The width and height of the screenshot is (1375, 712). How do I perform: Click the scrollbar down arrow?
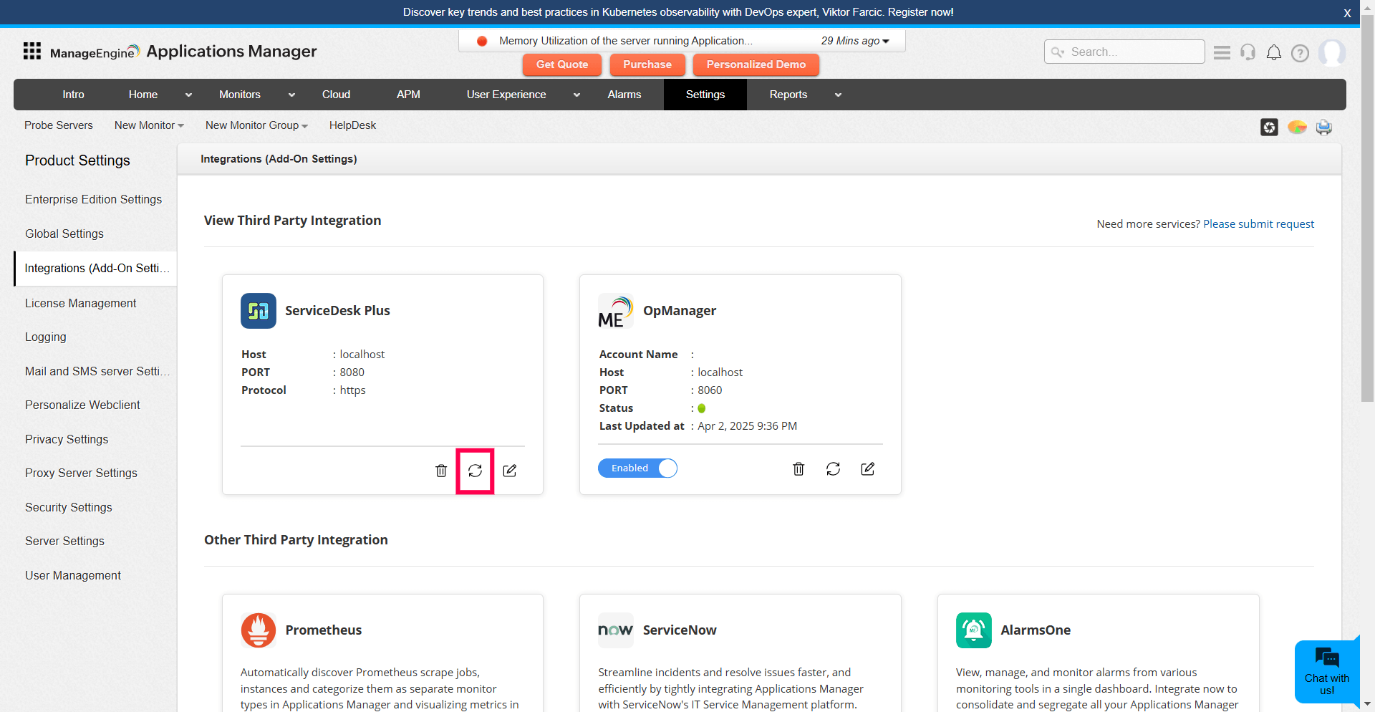point(1367,705)
